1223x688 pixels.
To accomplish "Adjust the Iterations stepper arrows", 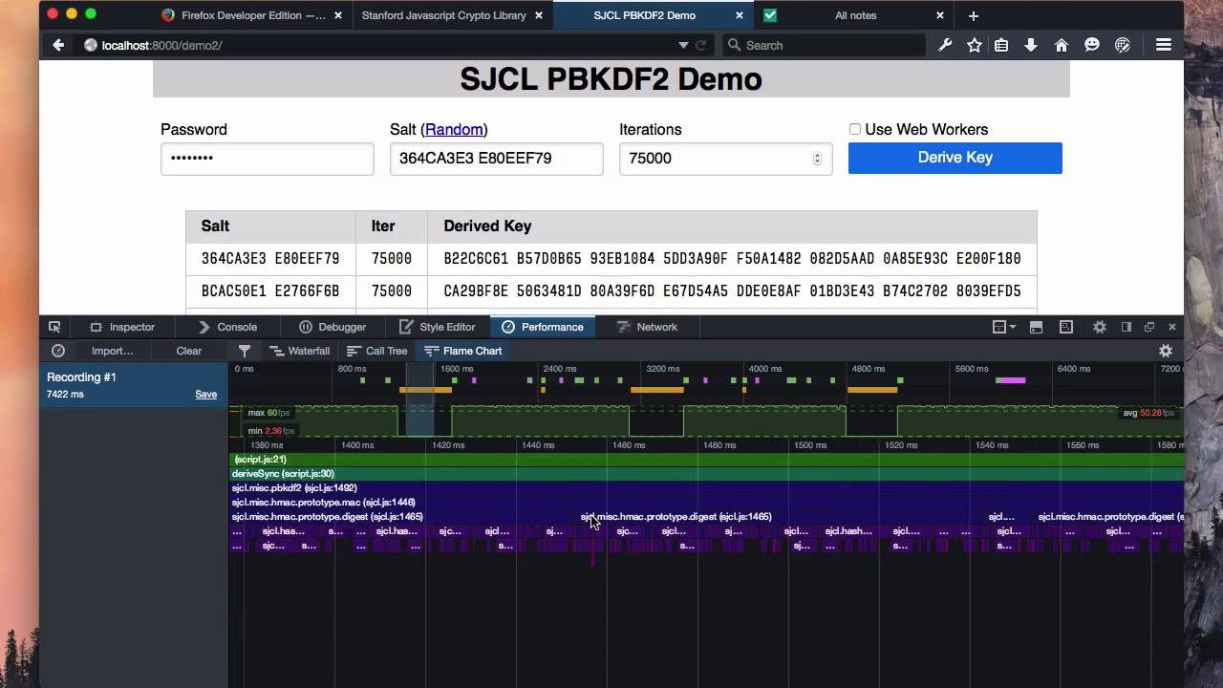I will [x=817, y=159].
